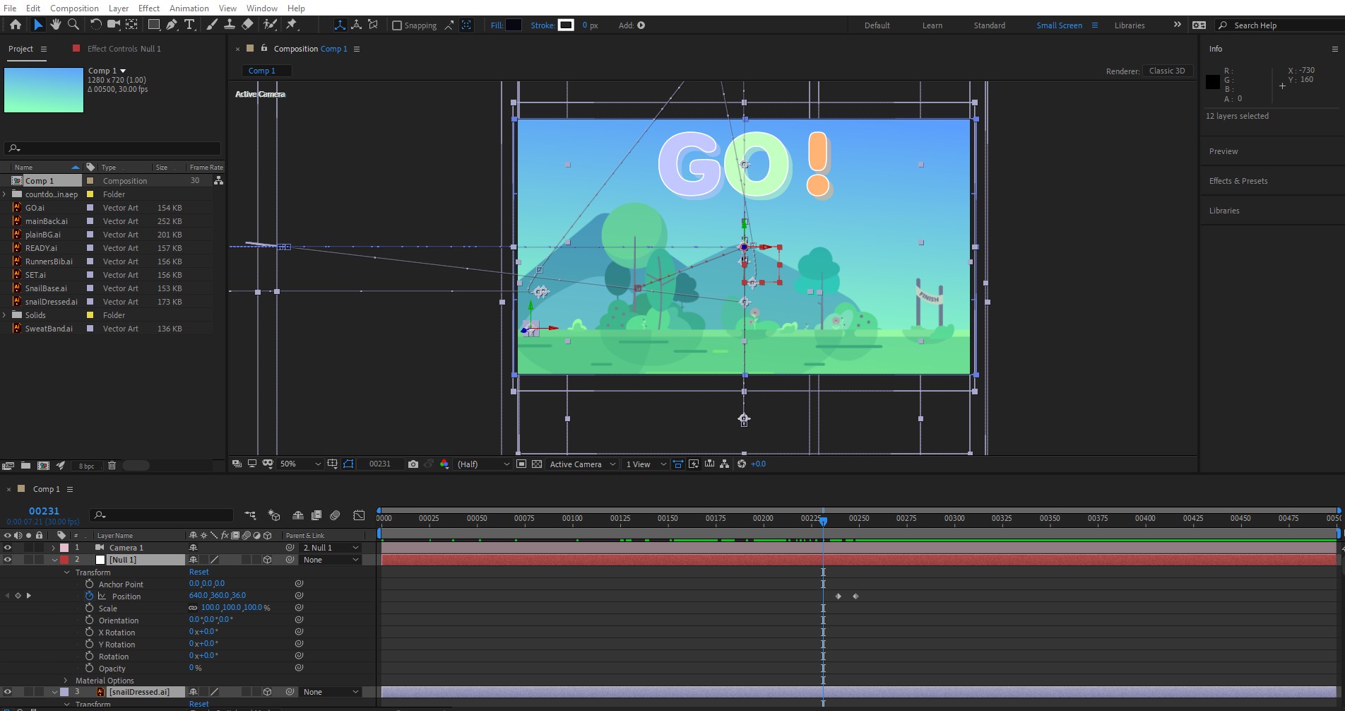Open the Effects & Presets panel

1238,181
